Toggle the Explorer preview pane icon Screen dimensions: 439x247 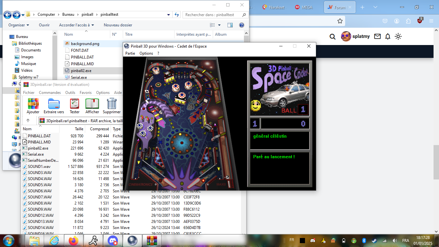pos(230,25)
